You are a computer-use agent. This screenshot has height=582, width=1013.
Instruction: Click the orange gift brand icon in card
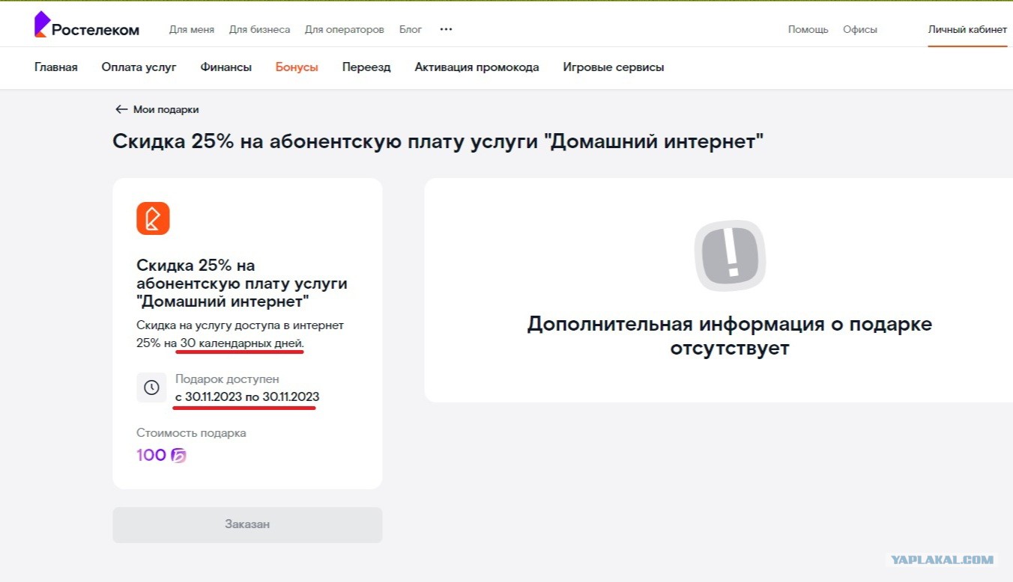click(153, 218)
